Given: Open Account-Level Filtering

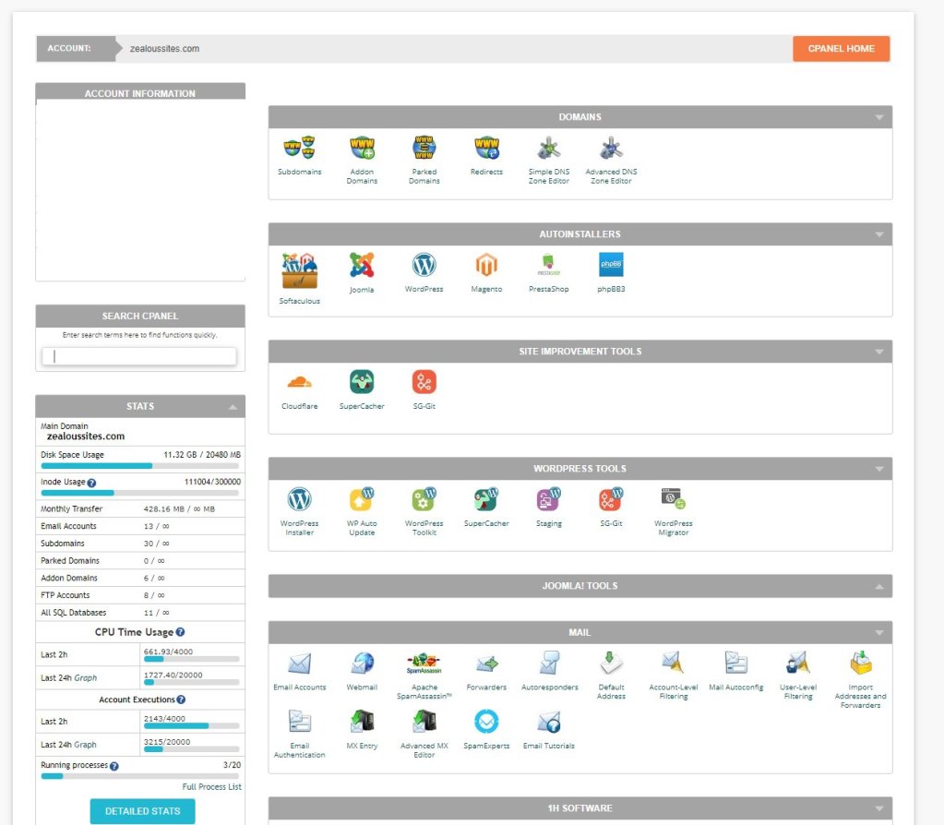Looking at the screenshot, I should (673, 663).
